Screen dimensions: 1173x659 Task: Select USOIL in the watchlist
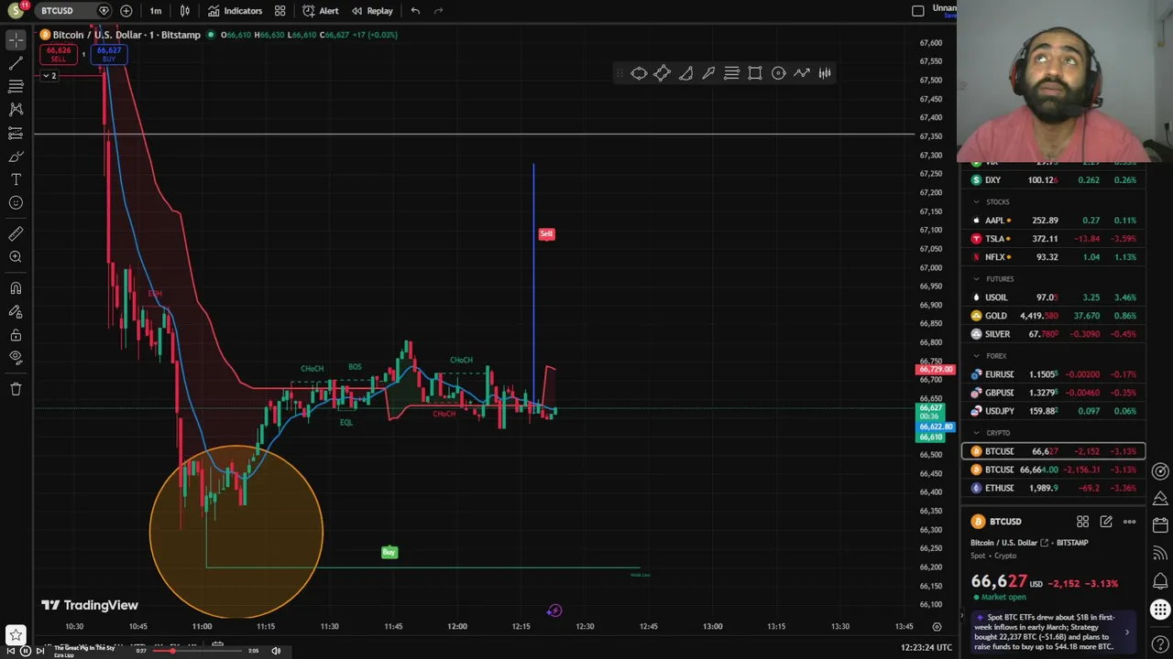1053,297
